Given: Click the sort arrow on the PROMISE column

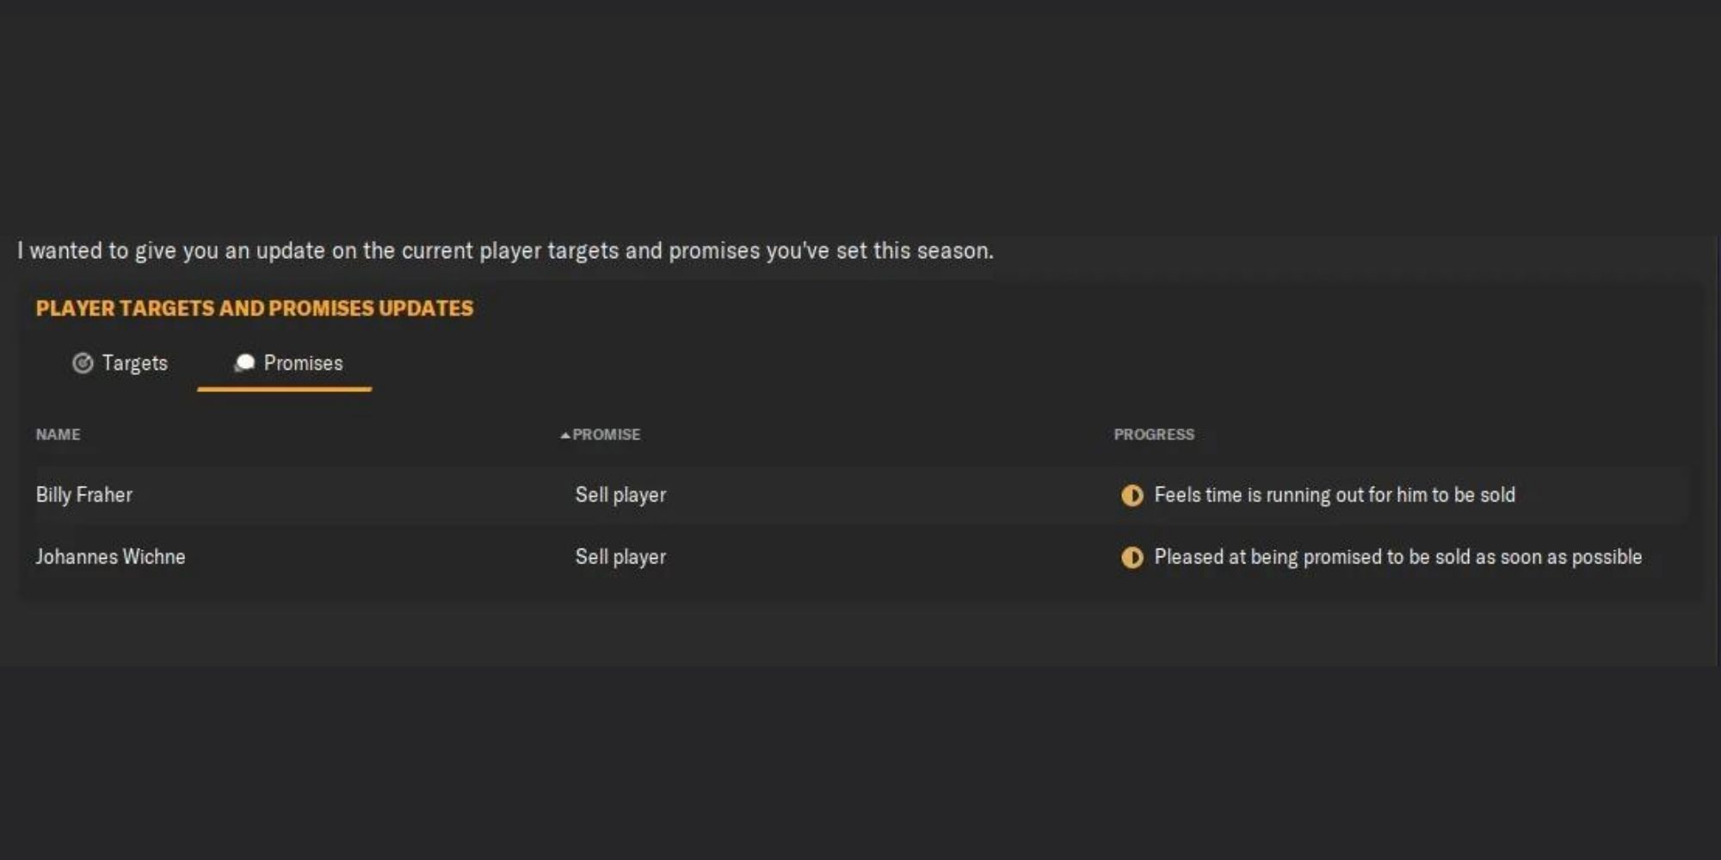Looking at the screenshot, I should point(564,434).
